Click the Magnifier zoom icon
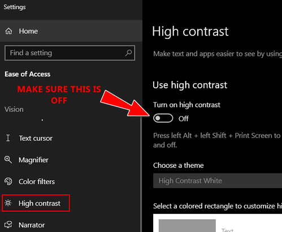 8,160
